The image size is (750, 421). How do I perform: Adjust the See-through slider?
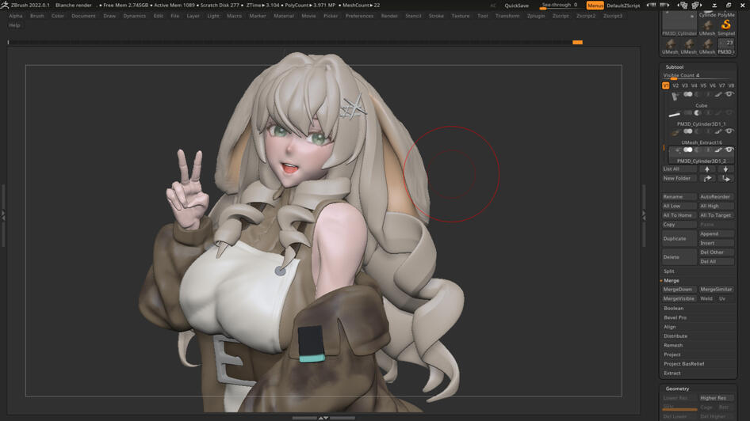point(559,6)
